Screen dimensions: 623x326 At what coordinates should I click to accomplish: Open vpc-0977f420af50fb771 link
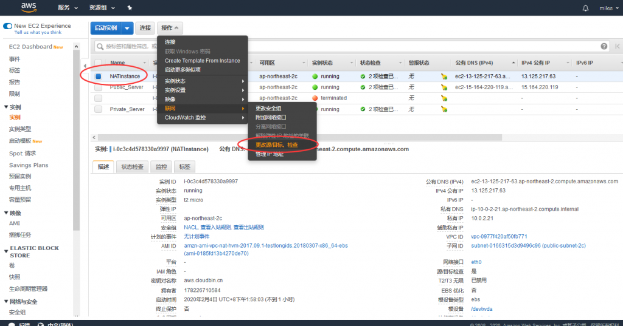click(499, 236)
